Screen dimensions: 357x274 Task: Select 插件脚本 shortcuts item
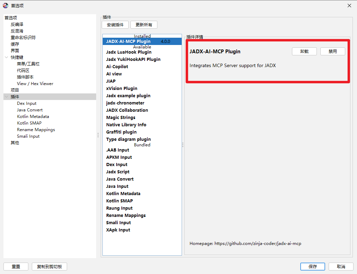[x=25, y=77]
